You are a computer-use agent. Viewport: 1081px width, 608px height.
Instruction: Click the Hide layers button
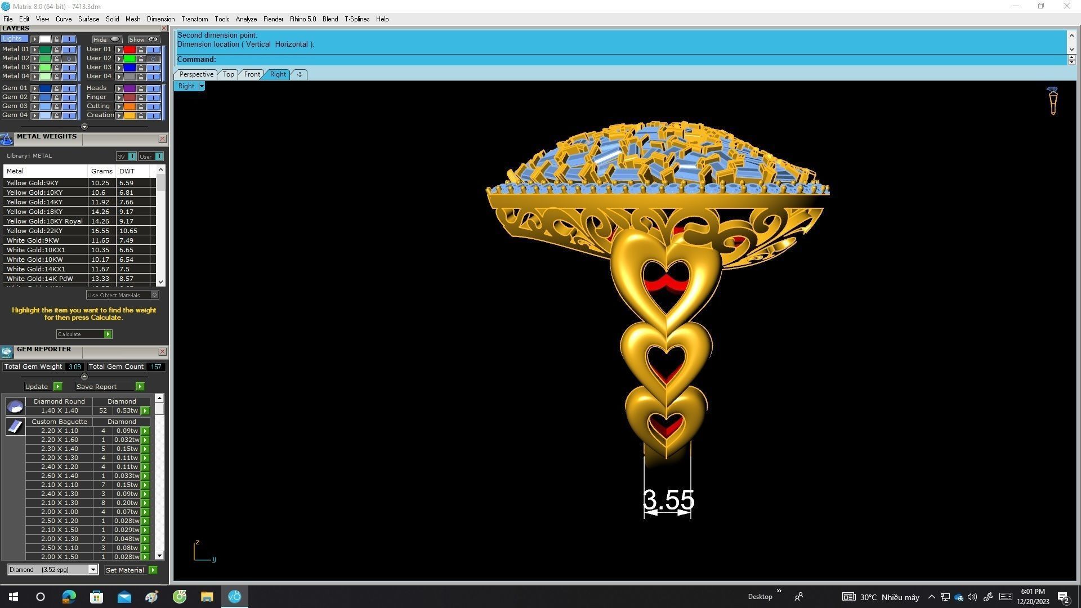107,39
